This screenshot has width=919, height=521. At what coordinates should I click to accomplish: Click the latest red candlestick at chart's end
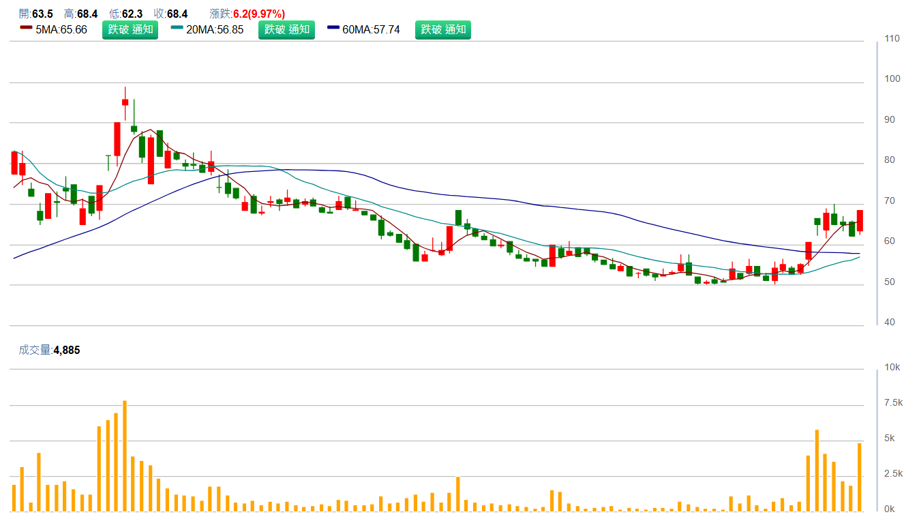tap(860, 221)
